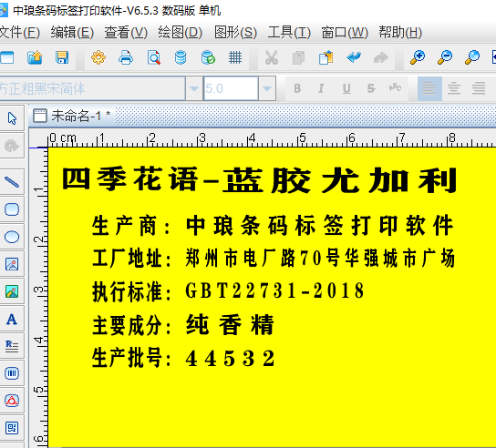This screenshot has width=496, height=448.
Task: Expand the font size dropdown arrow
Action: click(267, 88)
